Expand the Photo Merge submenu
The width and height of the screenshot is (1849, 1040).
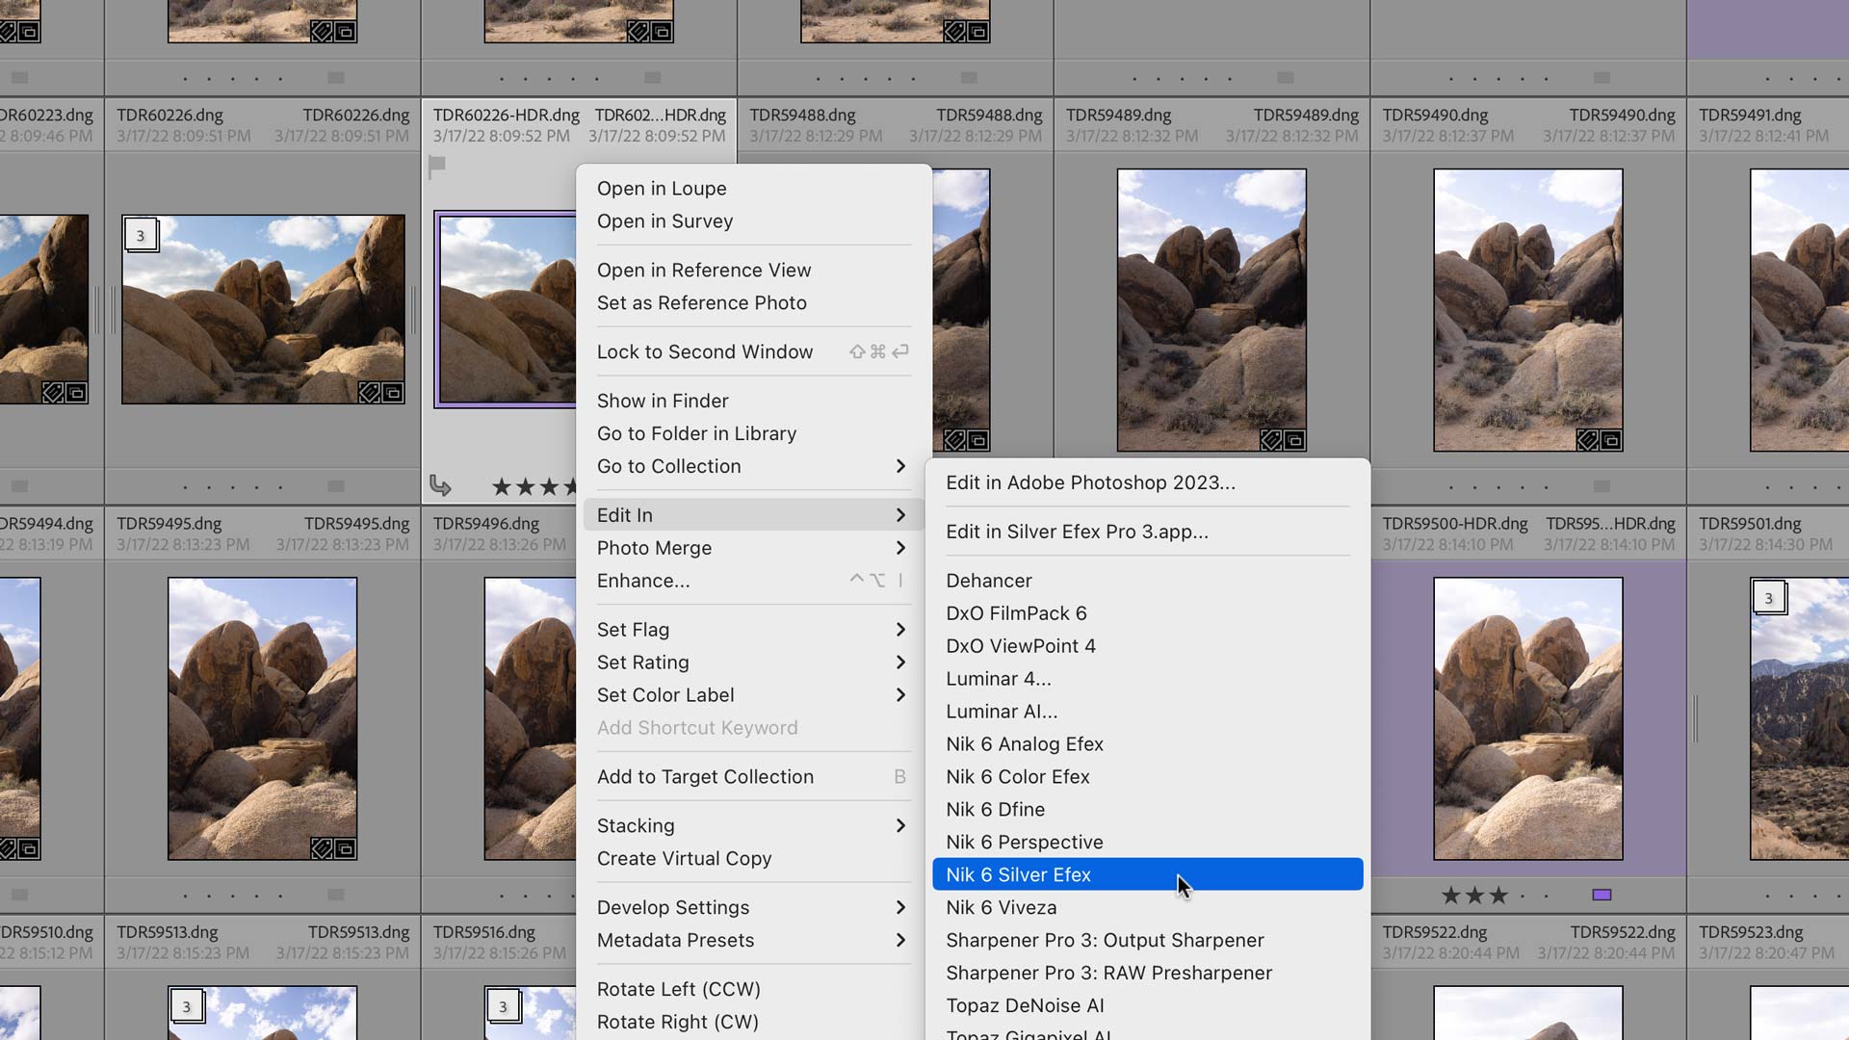click(751, 548)
